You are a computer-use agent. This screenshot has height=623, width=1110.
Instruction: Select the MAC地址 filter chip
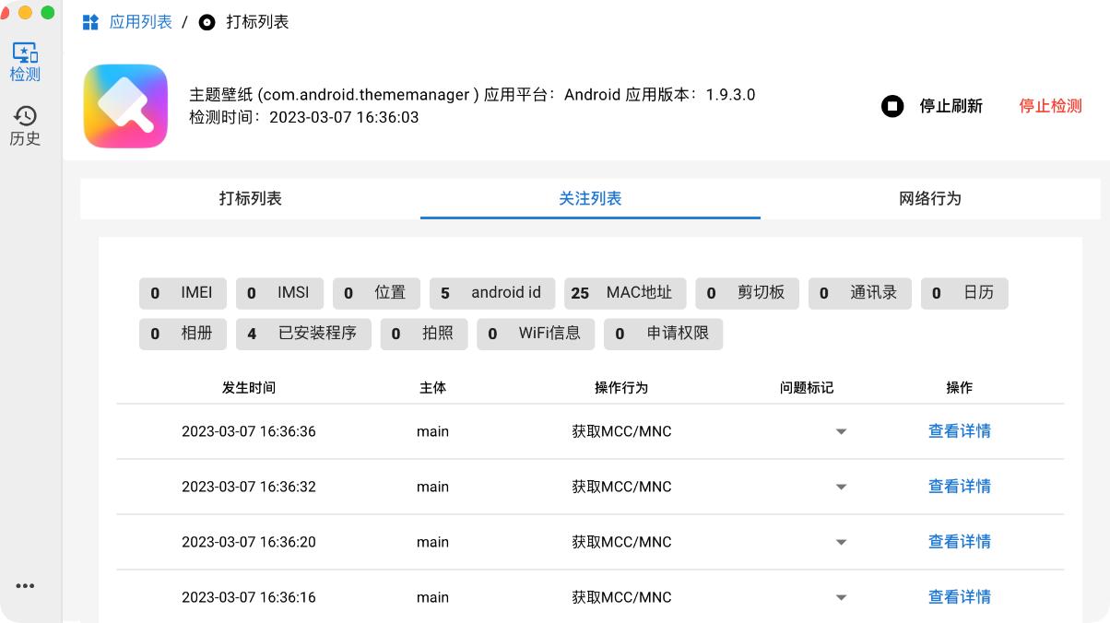pyautogui.click(x=625, y=293)
